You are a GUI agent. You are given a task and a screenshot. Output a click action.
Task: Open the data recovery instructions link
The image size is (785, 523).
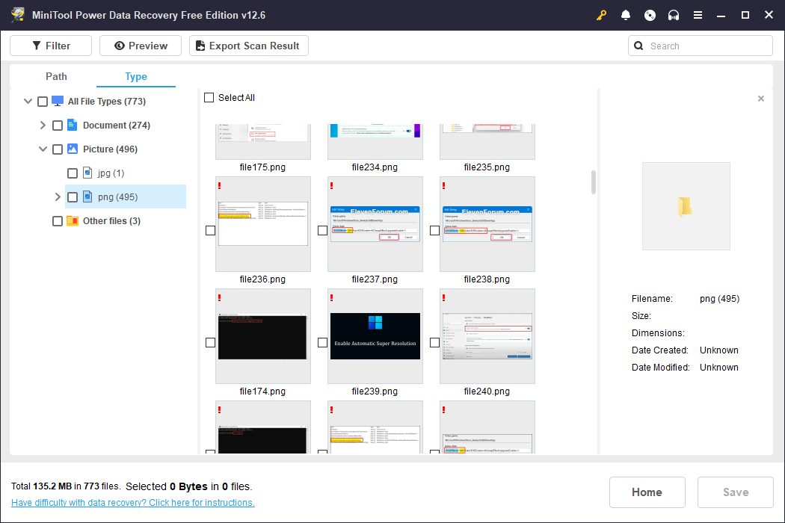coord(132,502)
